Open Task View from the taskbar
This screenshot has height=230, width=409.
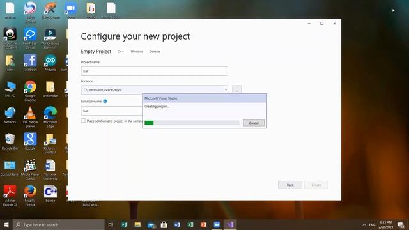111,224
